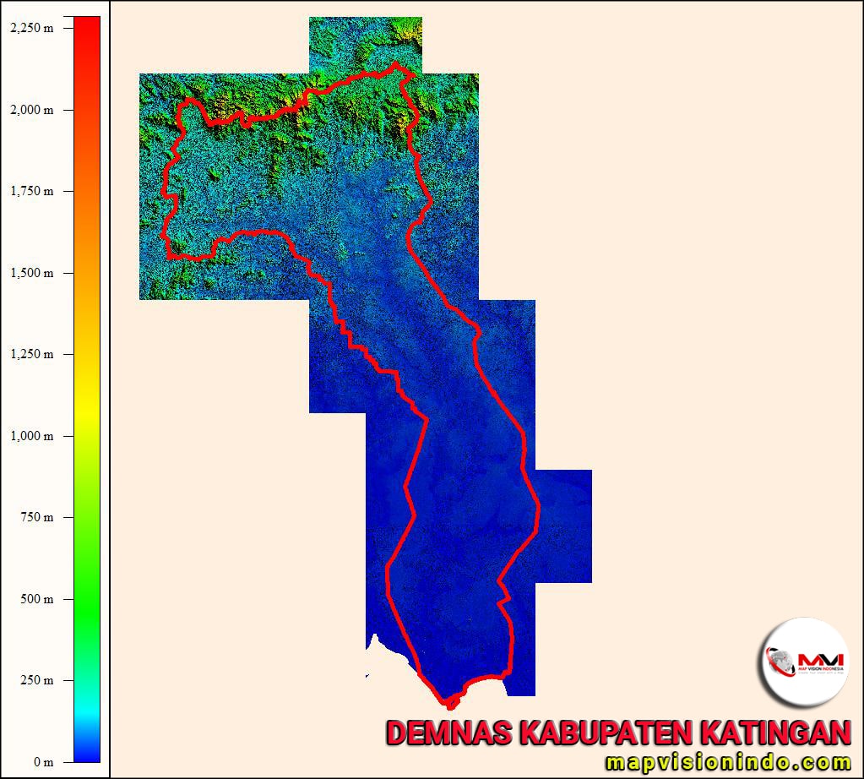
Task: Click the 0 m elevation label
Action: pyautogui.click(x=43, y=762)
